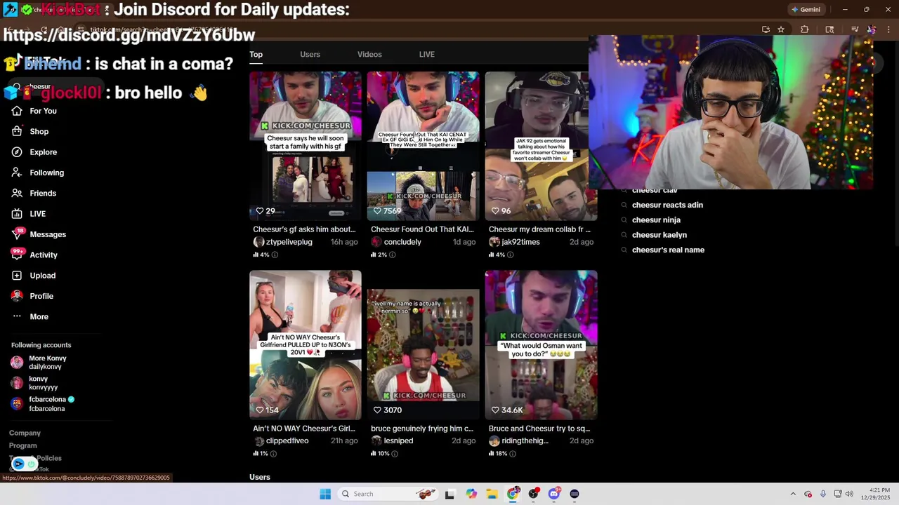
Task: Click the info icon beside 4% under ztypeliveplug
Action: (275, 255)
